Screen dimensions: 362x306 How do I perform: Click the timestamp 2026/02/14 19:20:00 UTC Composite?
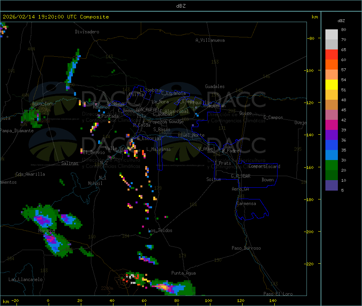tap(56, 17)
